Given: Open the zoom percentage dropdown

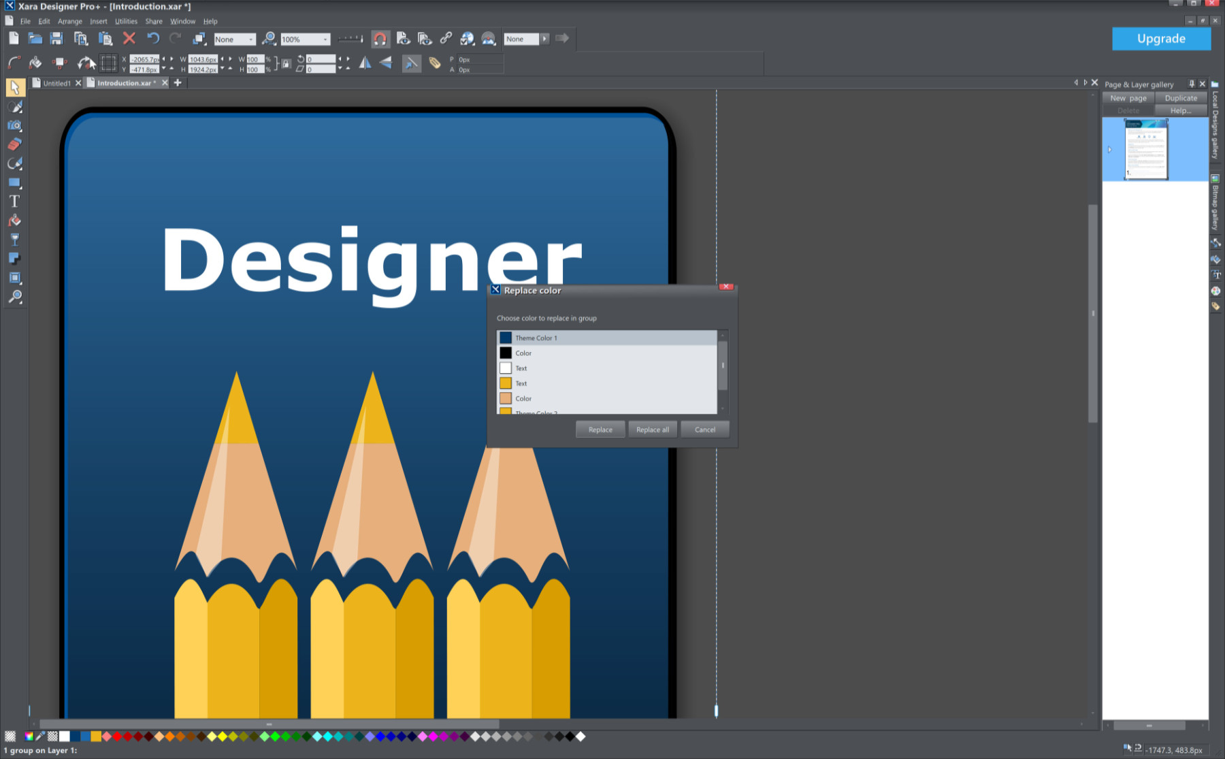Looking at the screenshot, I should 325,39.
